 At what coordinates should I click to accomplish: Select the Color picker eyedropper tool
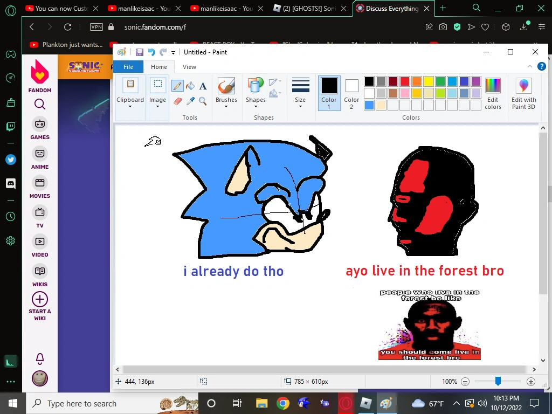(190, 101)
